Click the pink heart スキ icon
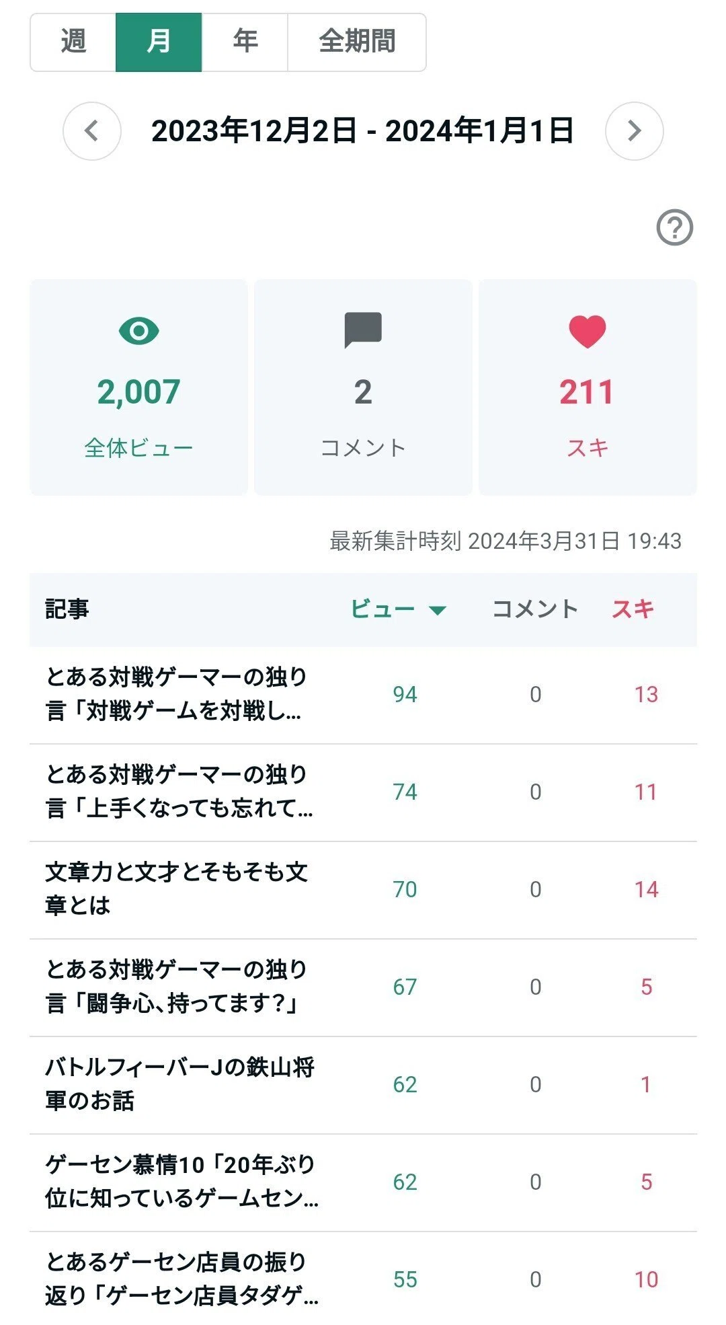The image size is (726, 1325). click(x=588, y=332)
